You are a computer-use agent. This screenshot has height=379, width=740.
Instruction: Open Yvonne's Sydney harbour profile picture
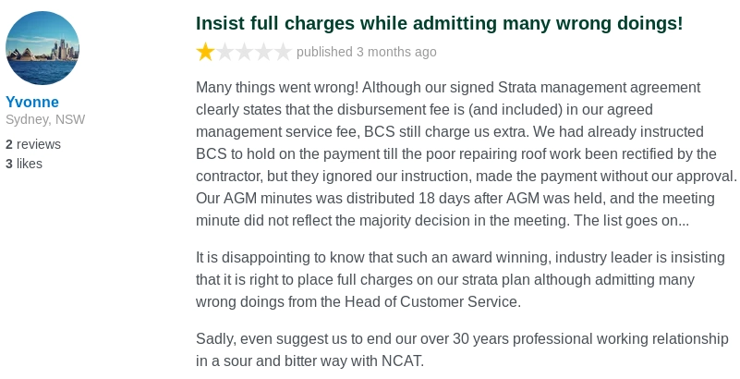click(42, 48)
